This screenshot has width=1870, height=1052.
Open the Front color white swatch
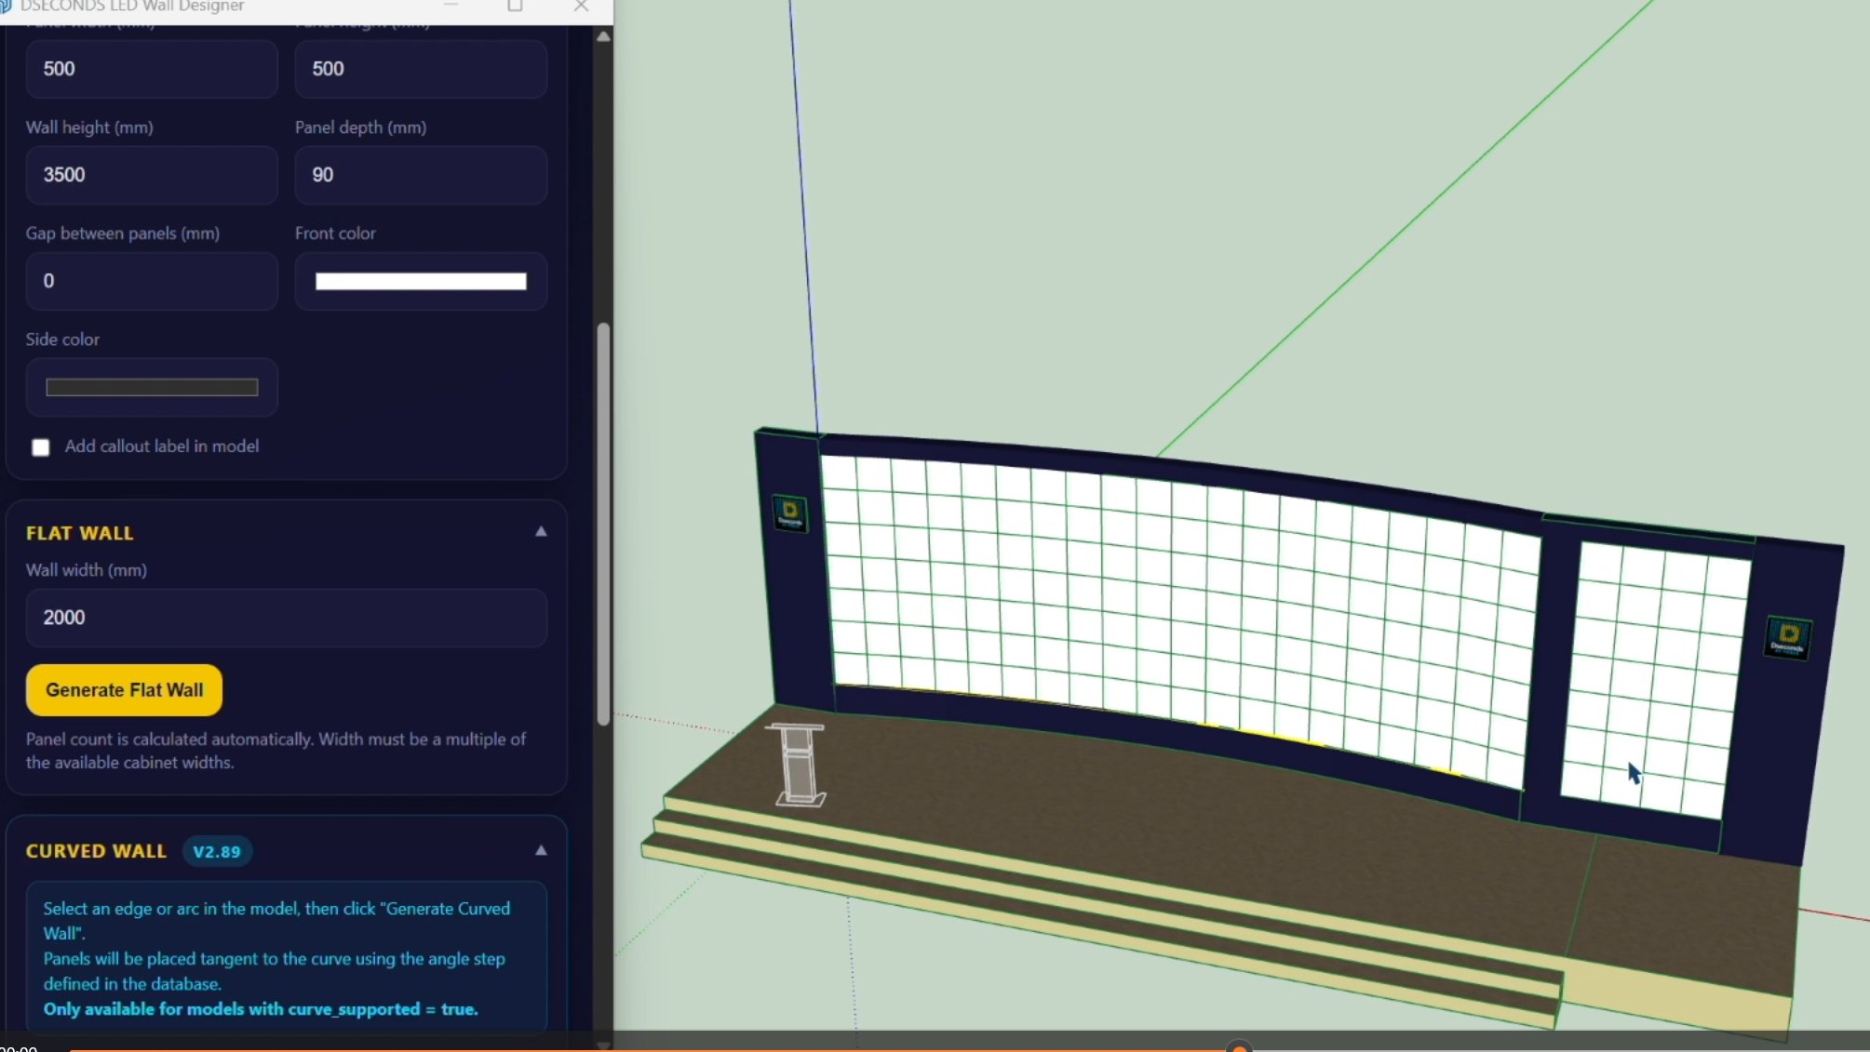point(421,281)
